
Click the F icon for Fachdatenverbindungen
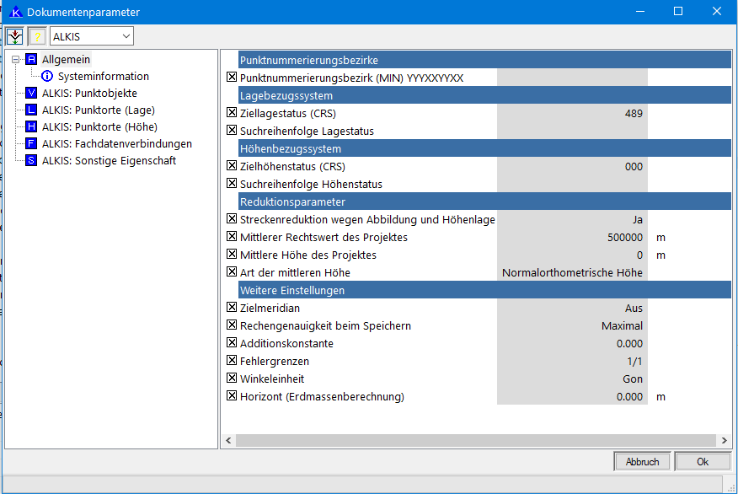32,144
